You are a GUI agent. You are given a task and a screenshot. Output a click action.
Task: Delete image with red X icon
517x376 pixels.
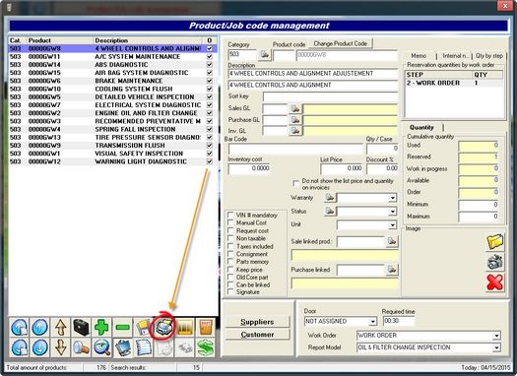(x=495, y=282)
